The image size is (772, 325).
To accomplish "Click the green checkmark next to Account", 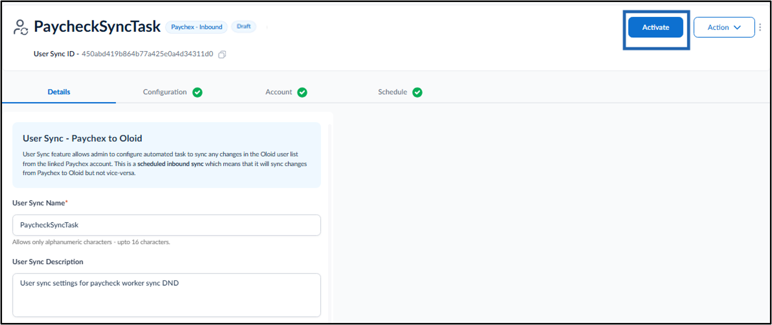I will pos(302,92).
